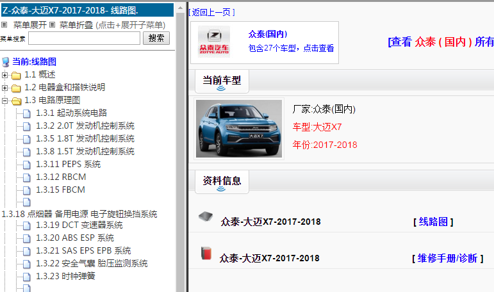Open the 众泰(国内) brand link
494x292 pixels.
tap(268, 34)
